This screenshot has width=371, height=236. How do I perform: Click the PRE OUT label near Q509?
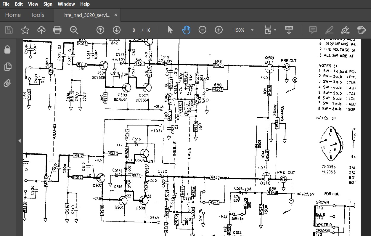[289, 60]
